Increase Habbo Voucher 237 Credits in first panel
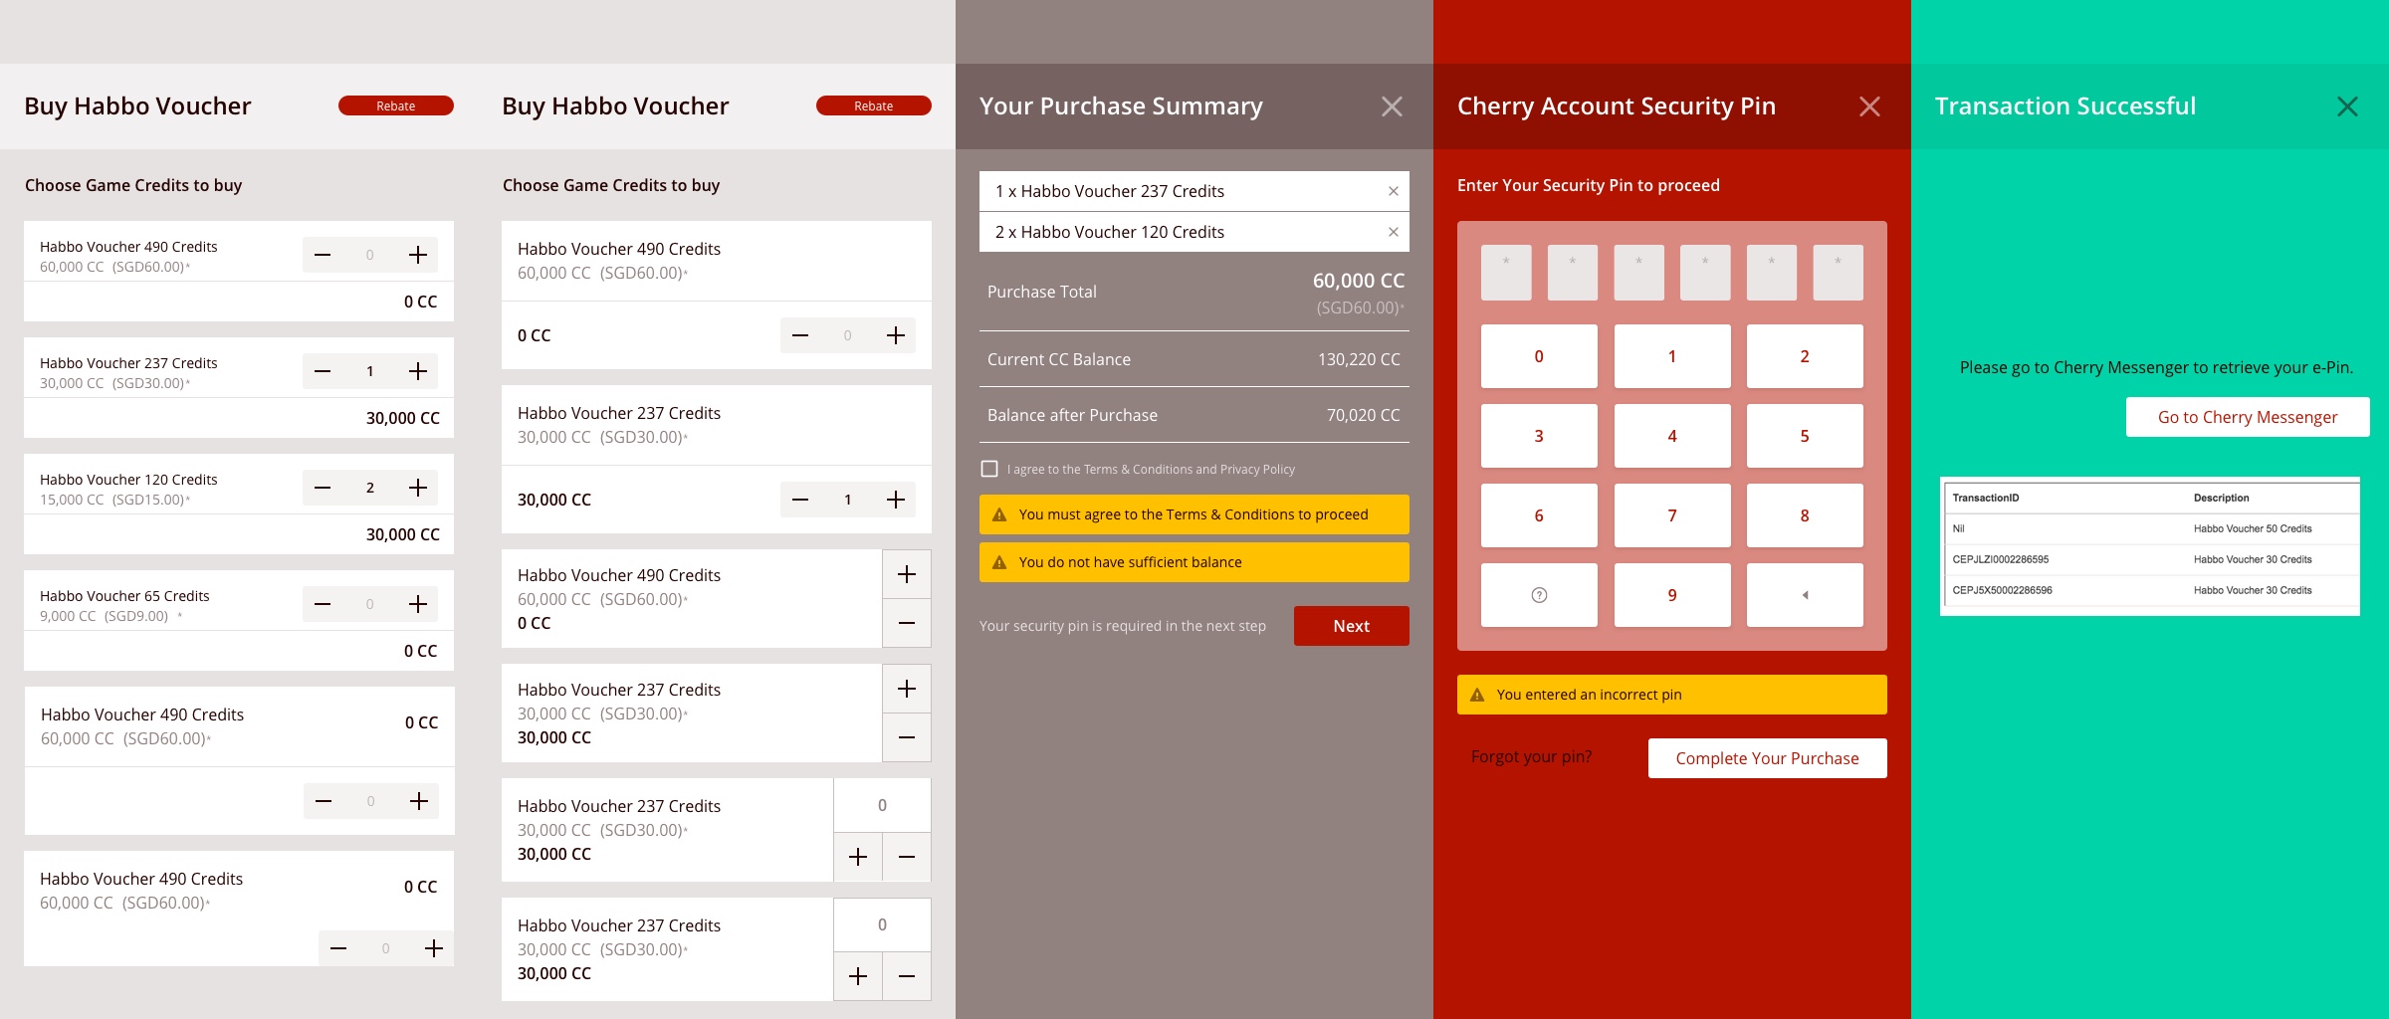Screen dimensions: 2389x1019 [x=418, y=371]
